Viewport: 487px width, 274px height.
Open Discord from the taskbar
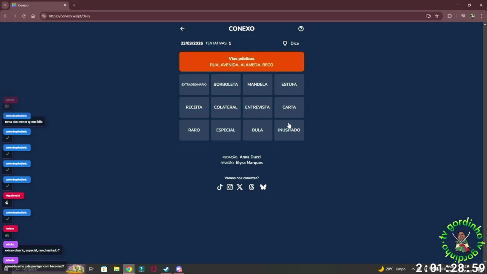(179, 269)
